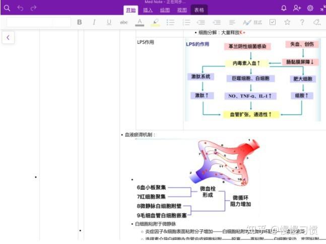Open paragraph alignment options

(232, 22)
